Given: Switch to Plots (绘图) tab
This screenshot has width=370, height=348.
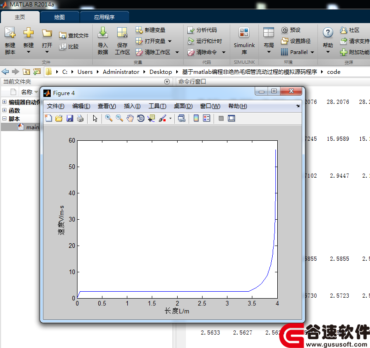Looking at the screenshot, I should (60, 17).
